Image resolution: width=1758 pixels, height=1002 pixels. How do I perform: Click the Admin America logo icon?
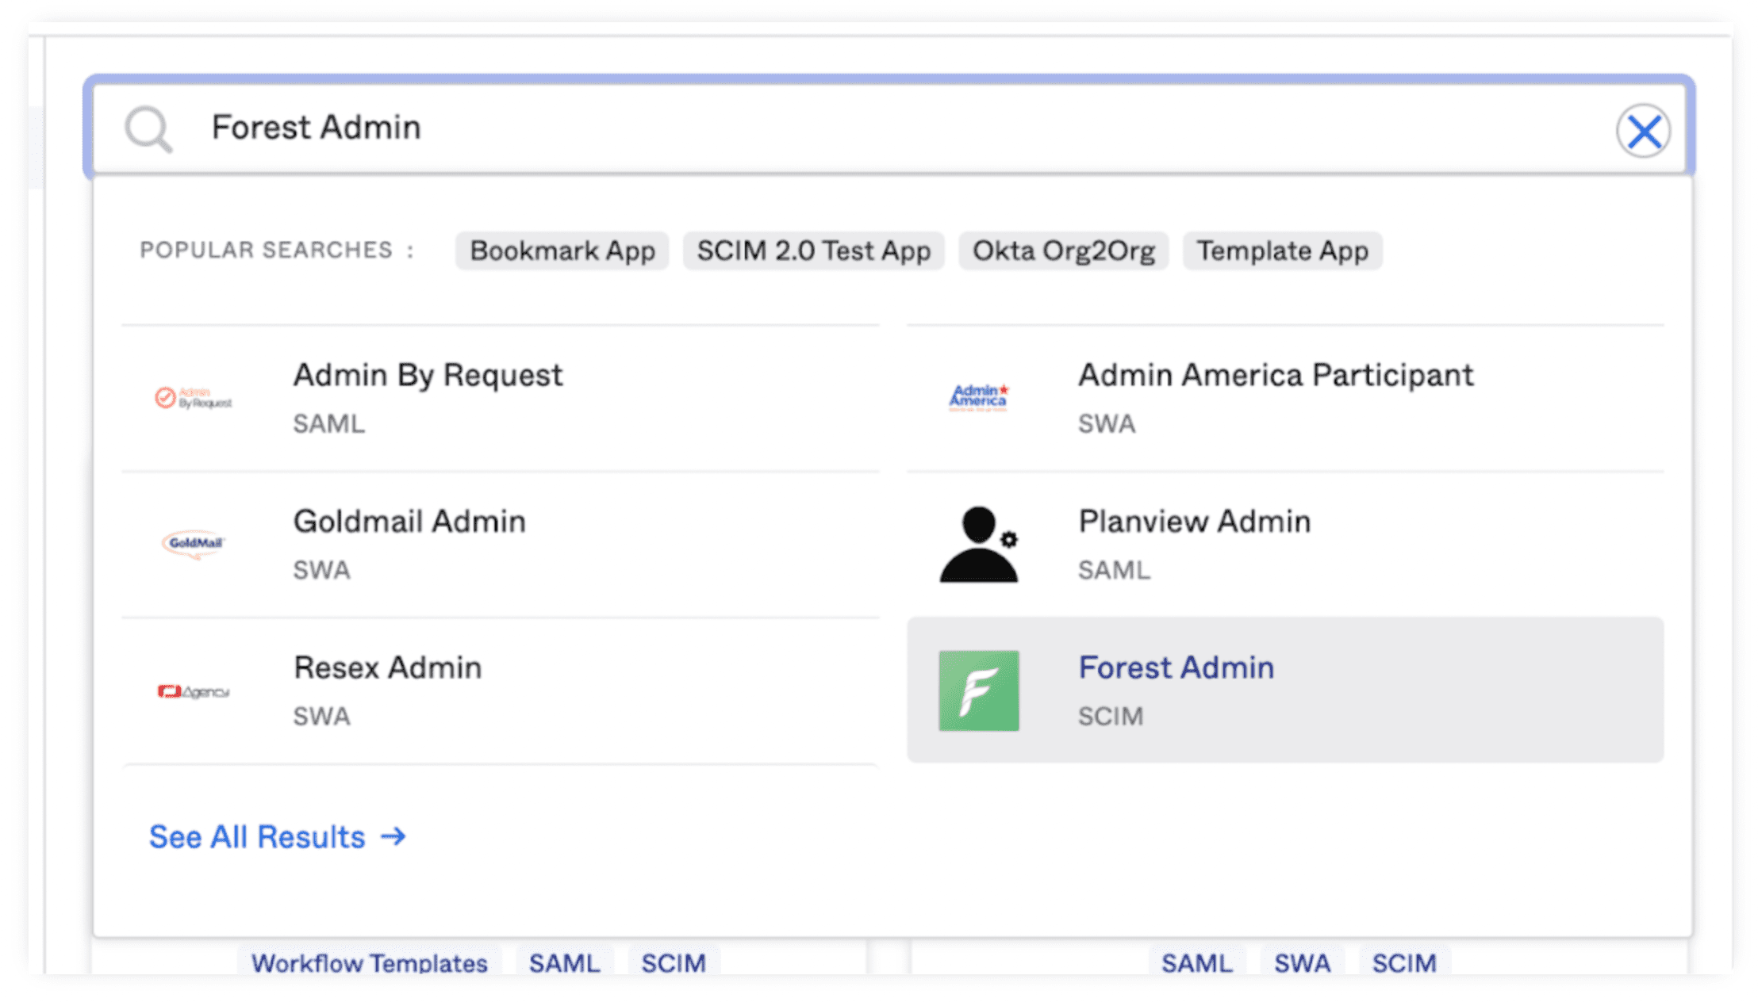[979, 397]
